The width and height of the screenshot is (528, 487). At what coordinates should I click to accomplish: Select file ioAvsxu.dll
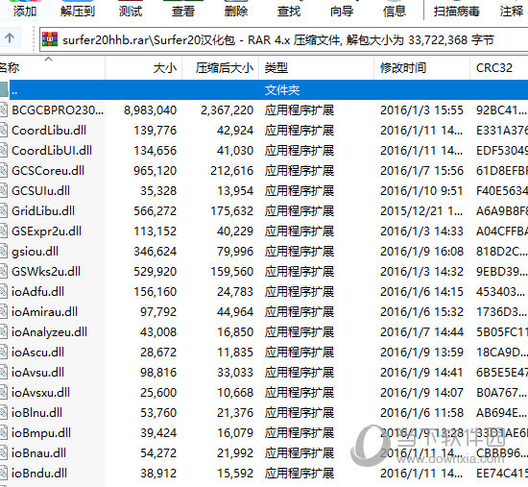click(40, 392)
